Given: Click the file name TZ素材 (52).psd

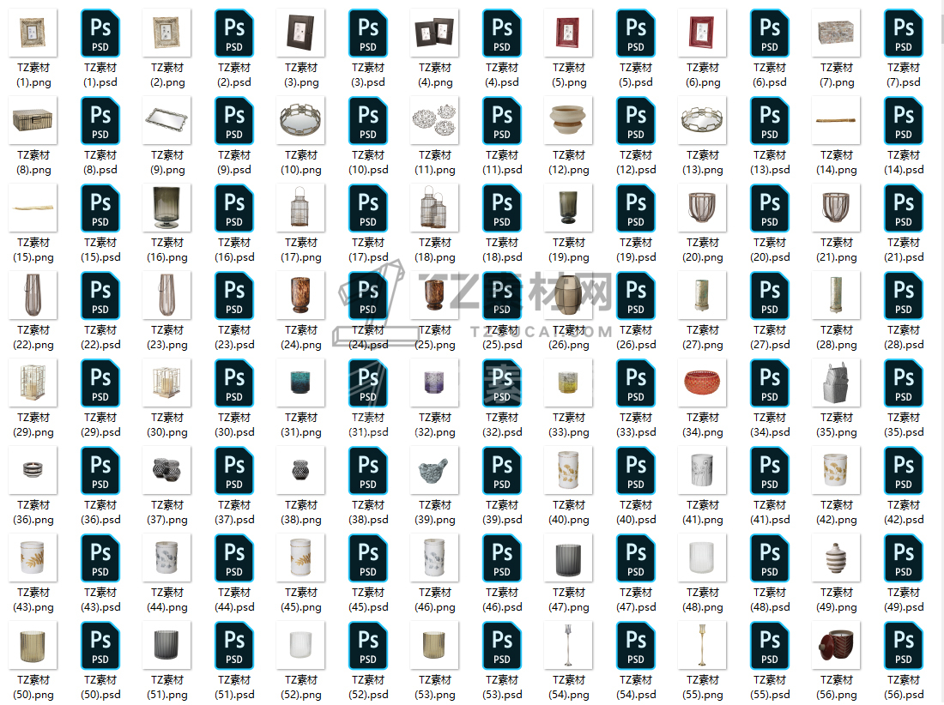Looking at the screenshot, I should coord(368,688).
